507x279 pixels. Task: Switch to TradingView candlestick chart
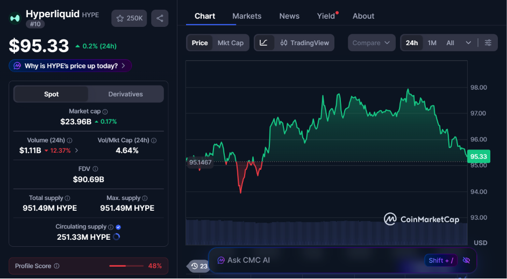(305, 42)
